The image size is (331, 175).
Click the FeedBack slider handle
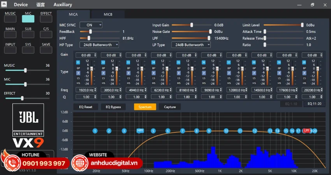[x=91, y=31]
